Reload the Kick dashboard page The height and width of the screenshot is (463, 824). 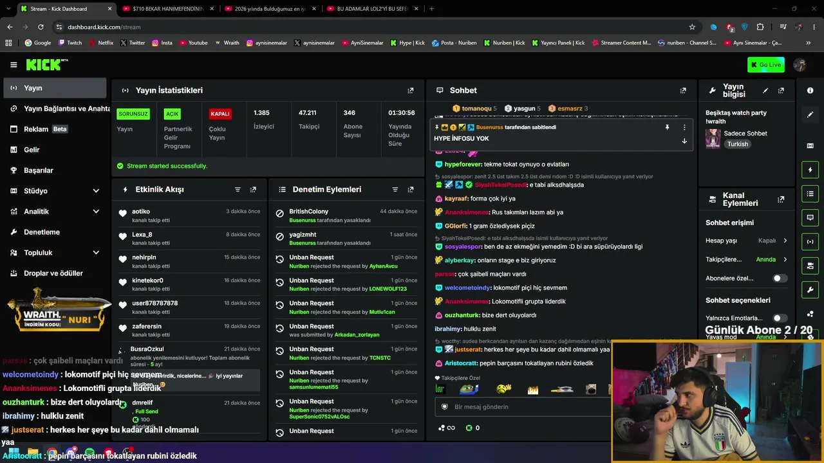[x=41, y=27]
